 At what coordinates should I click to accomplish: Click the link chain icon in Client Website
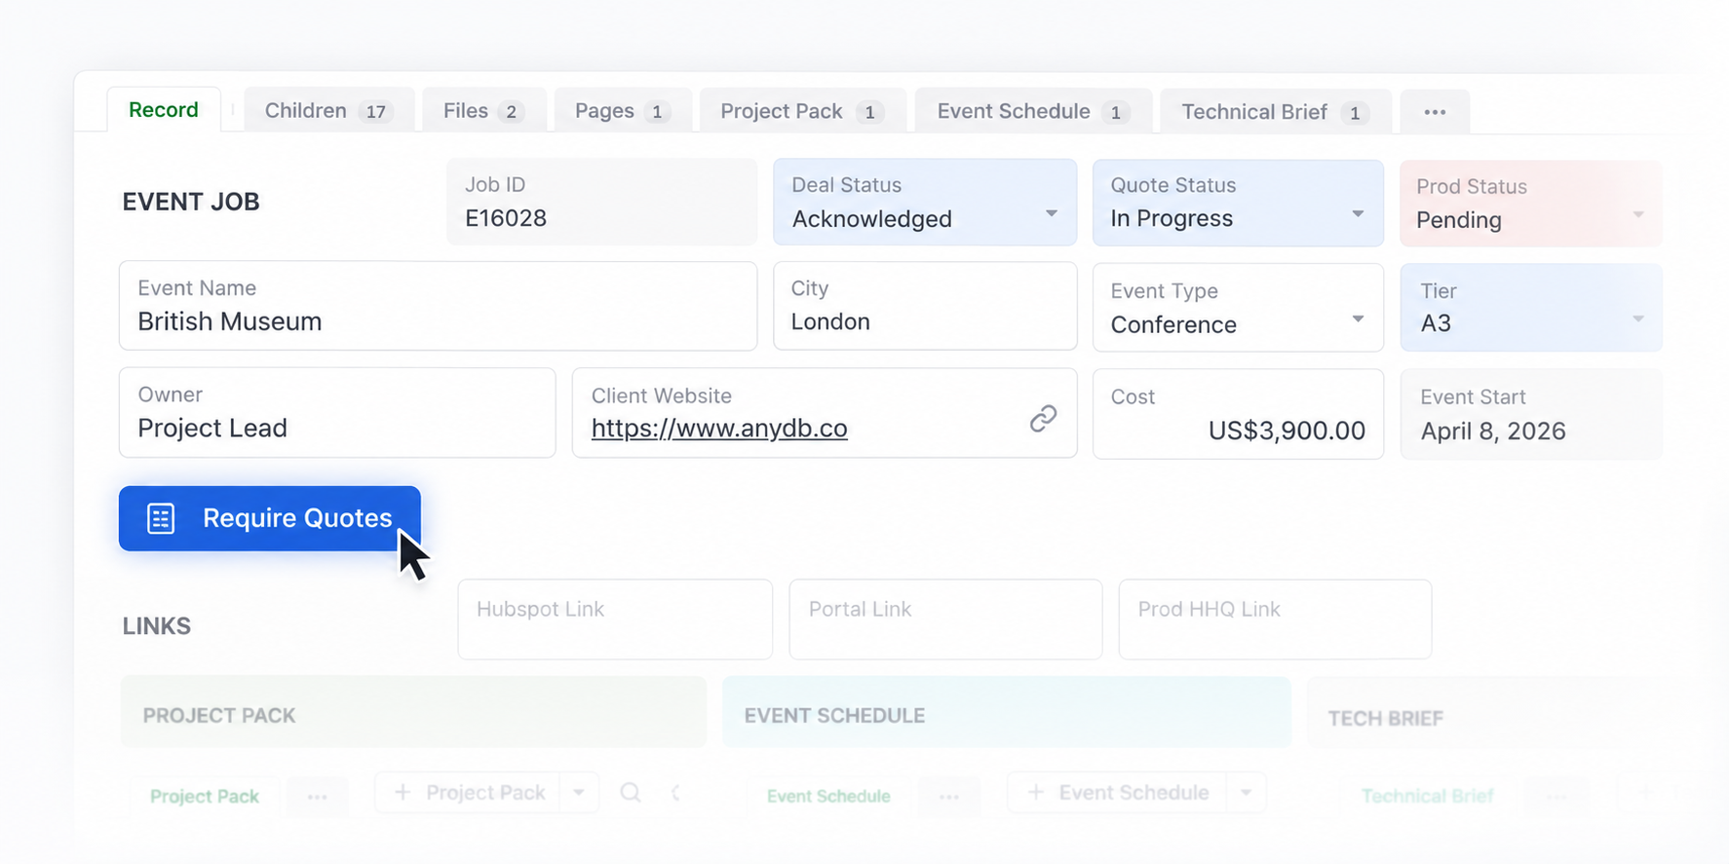click(1043, 418)
